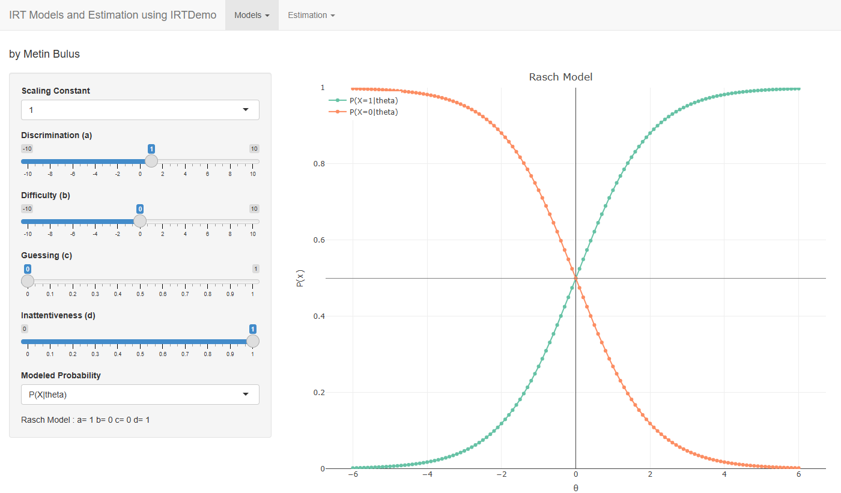Click the Inattentiveness (d) slider handle
The image size is (841, 493).
click(253, 341)
